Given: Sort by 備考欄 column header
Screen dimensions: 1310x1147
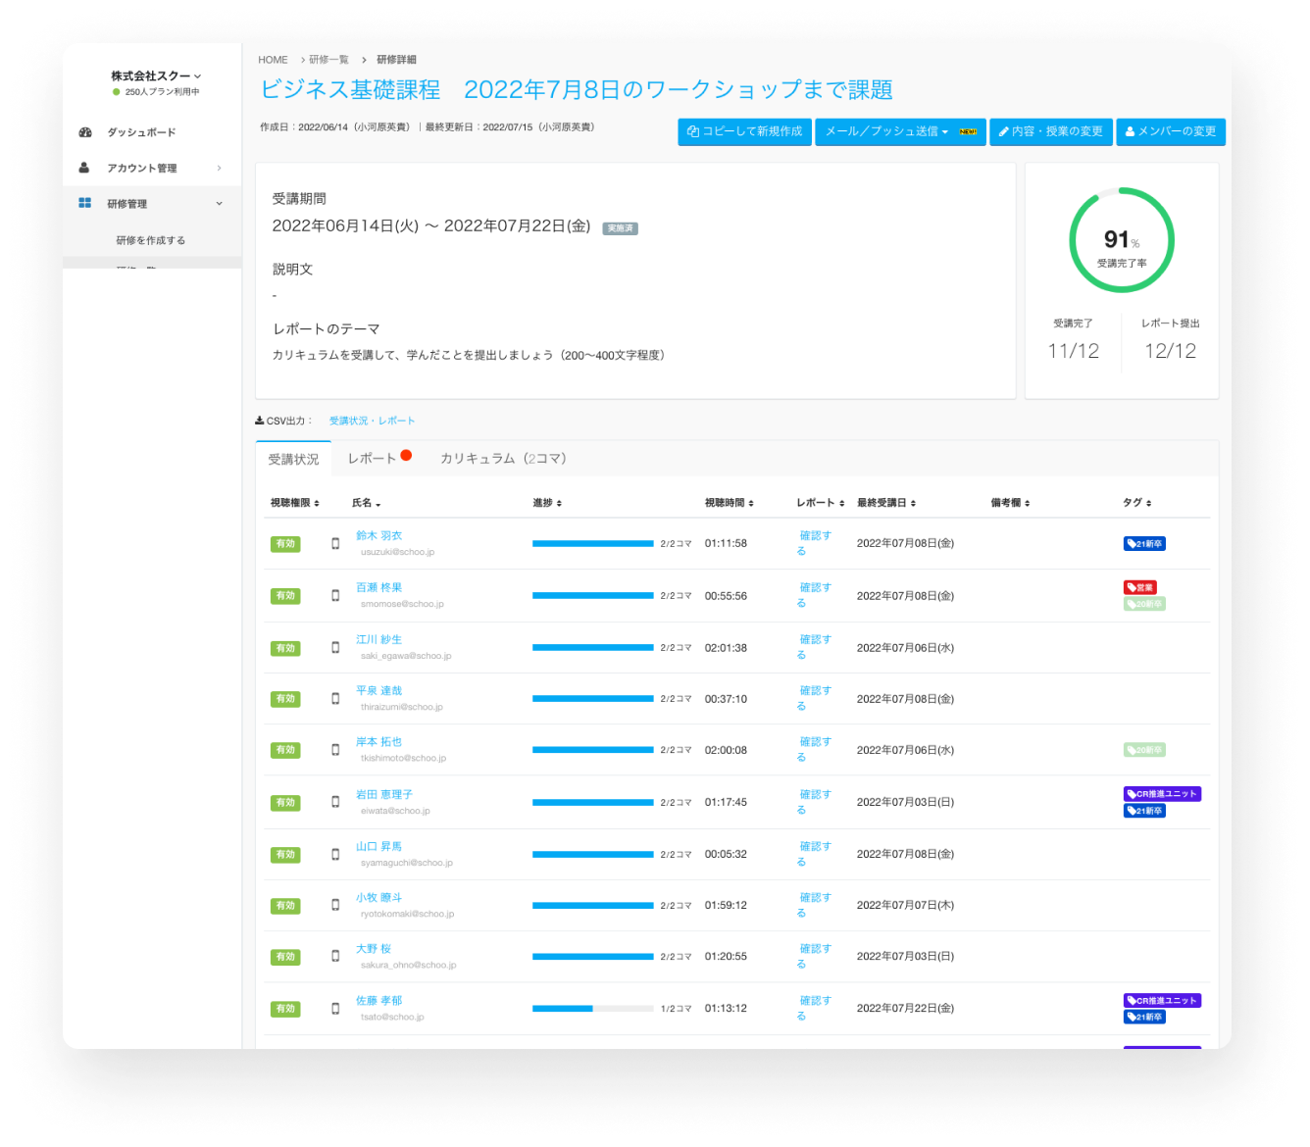Looking at the screenshot, I should coord(1010,503).
